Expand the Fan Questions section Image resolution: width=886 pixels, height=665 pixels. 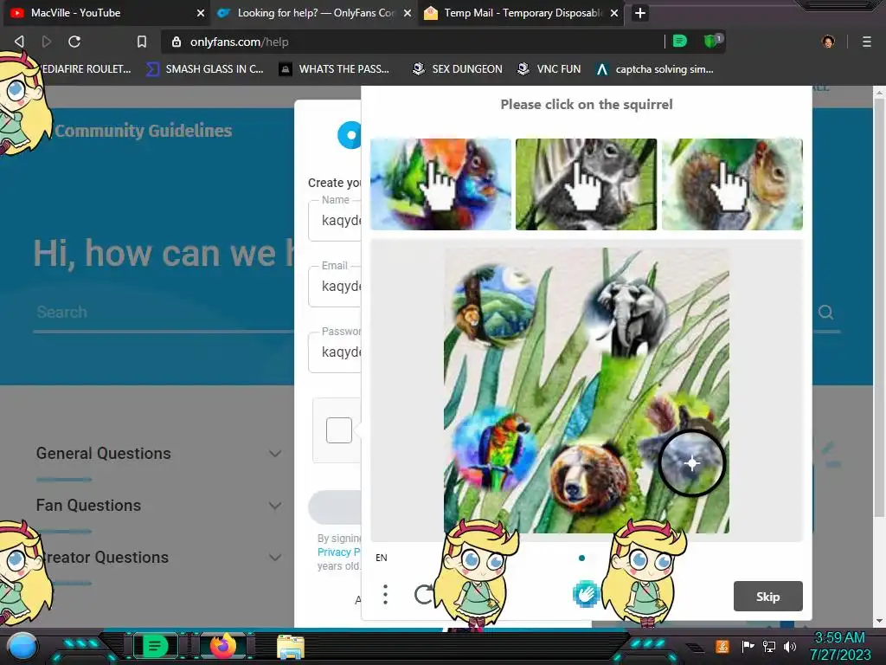(x=158, y=506)
